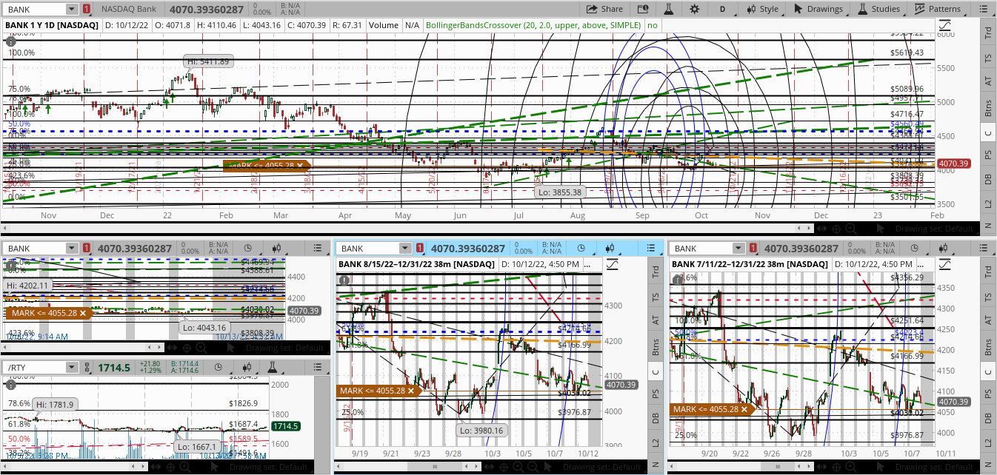Viewport: 997px width, 475px height.
Task: Click zoom magnifier icon below the main chart
Action: pos(850,230)
